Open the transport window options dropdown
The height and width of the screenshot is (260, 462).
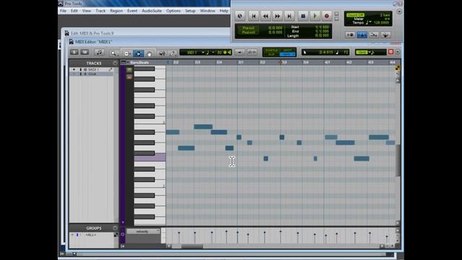coord(399,12)
